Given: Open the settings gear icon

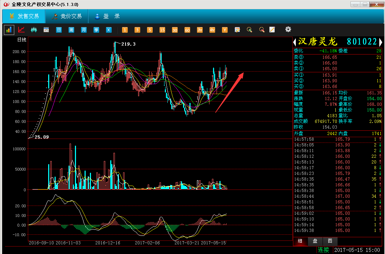Looking at the screenshot, I should coord(288,30).
